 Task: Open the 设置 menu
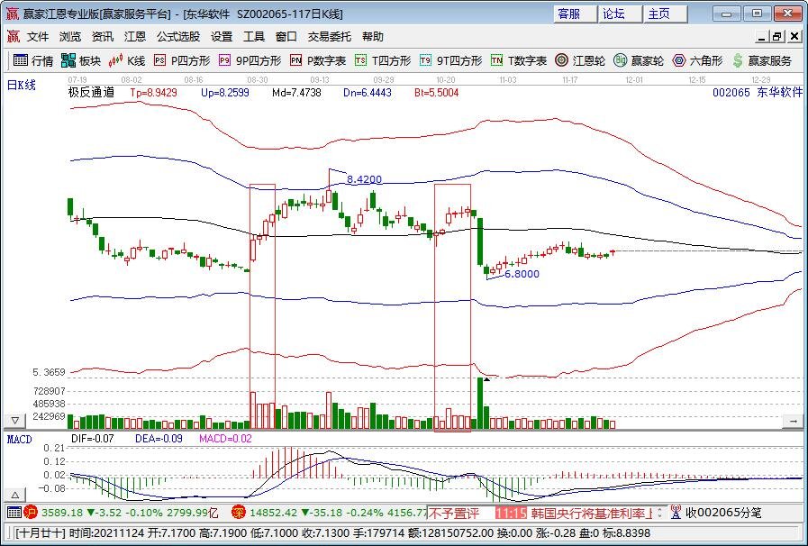click(x=222, y=37)
